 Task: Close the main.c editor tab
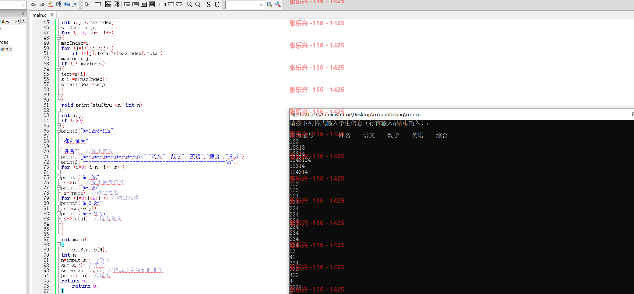click(x=52, y=15)
